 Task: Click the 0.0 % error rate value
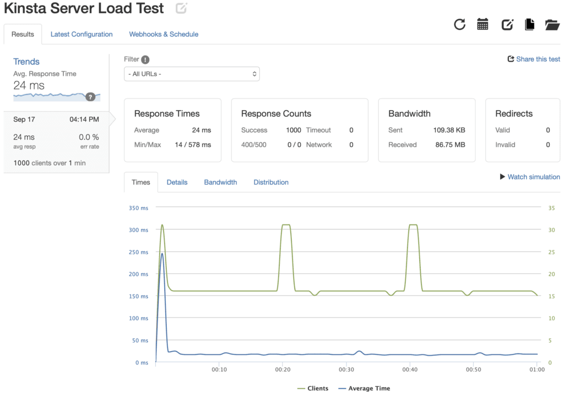coord(89,138)
